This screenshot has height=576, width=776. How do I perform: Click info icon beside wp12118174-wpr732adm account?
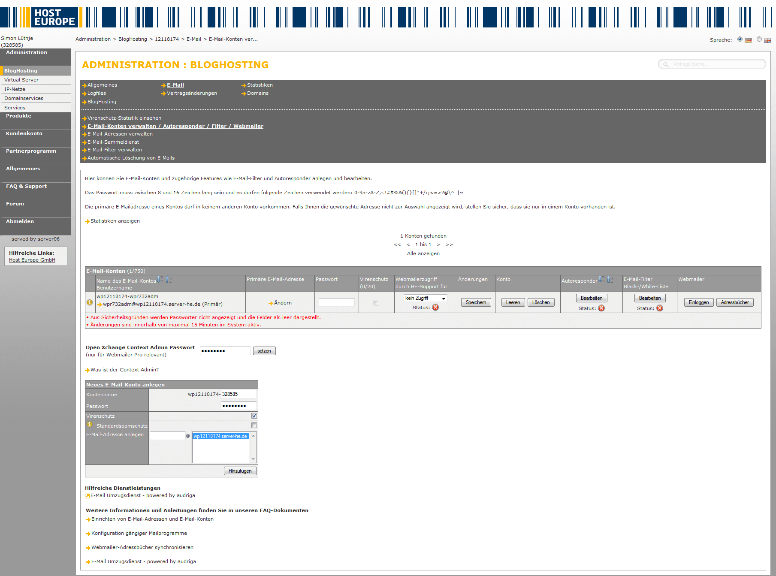click(x=90, y=302)
